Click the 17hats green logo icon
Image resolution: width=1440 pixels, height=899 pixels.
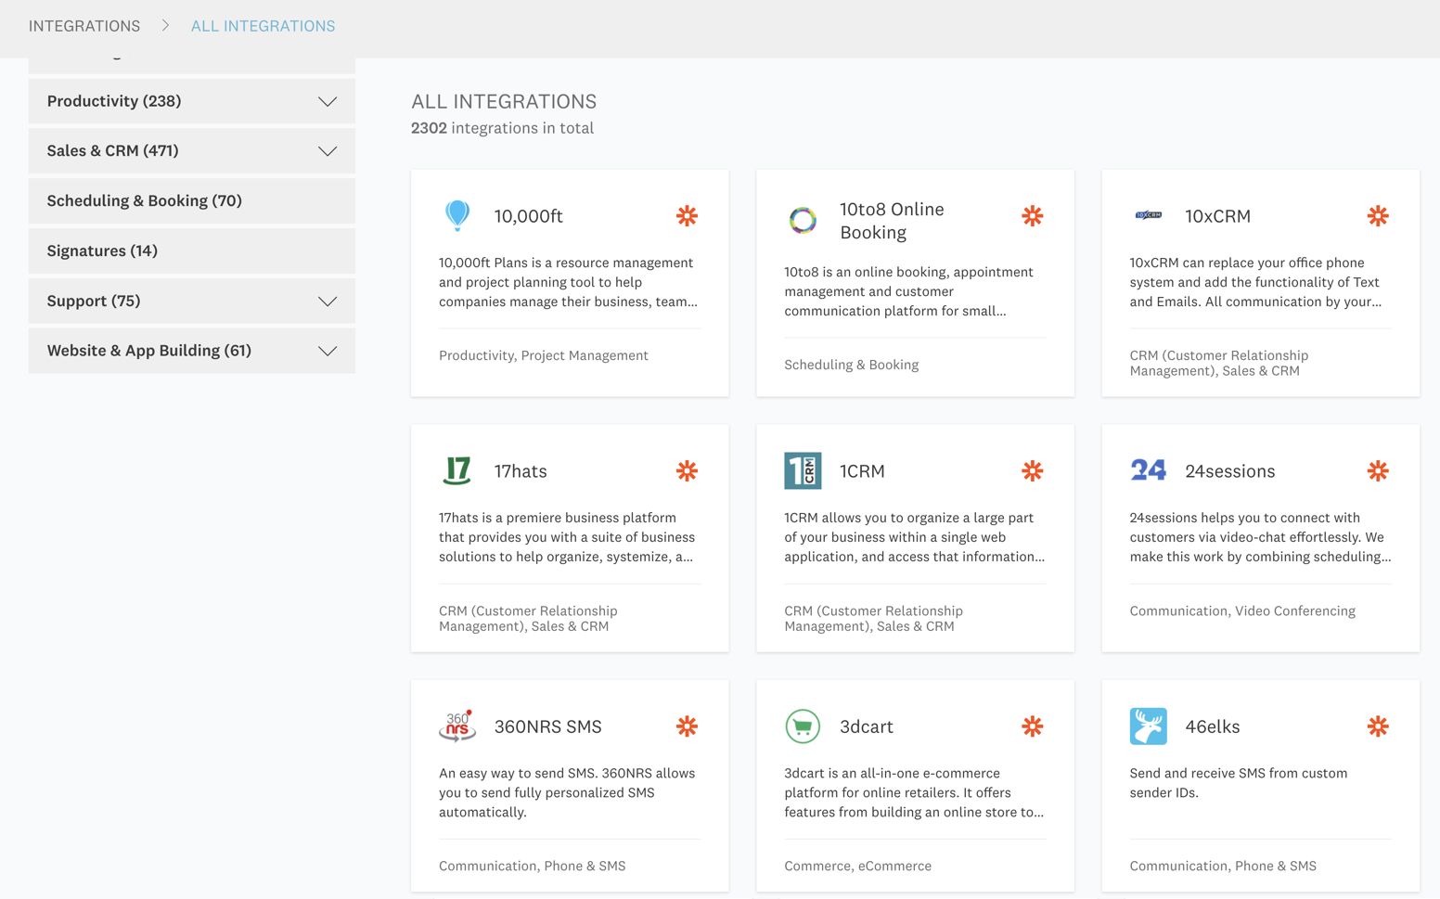(x=457, y=471)
